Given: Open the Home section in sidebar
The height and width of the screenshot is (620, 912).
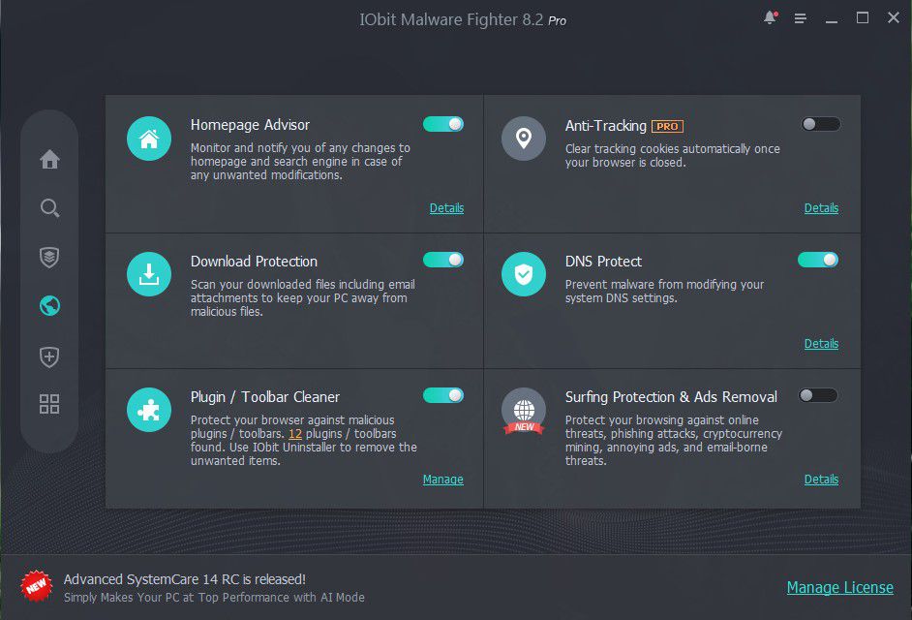Looking at the screenshot, I should coord(49,160).
